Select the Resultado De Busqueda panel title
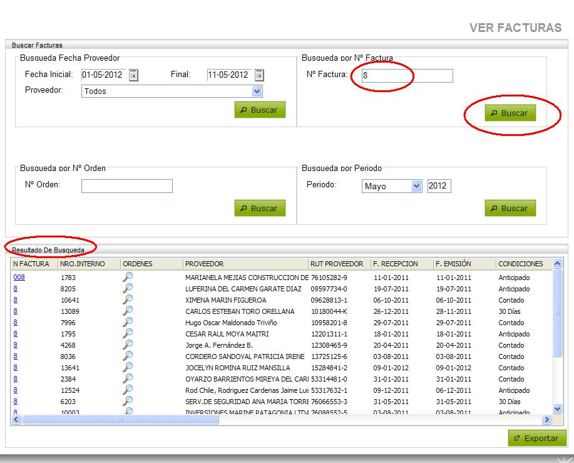574x463 pixels. click(48, 250)
